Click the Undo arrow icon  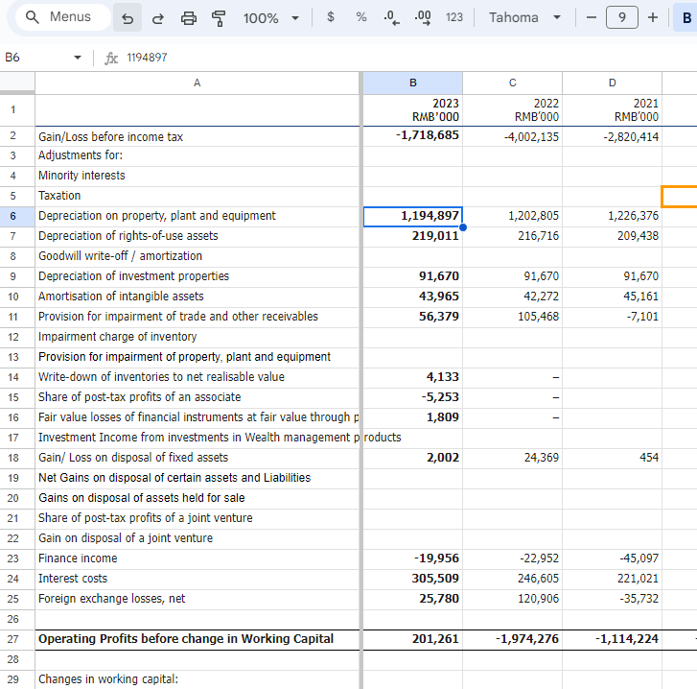pyautogui.click(x=128, y=18)
